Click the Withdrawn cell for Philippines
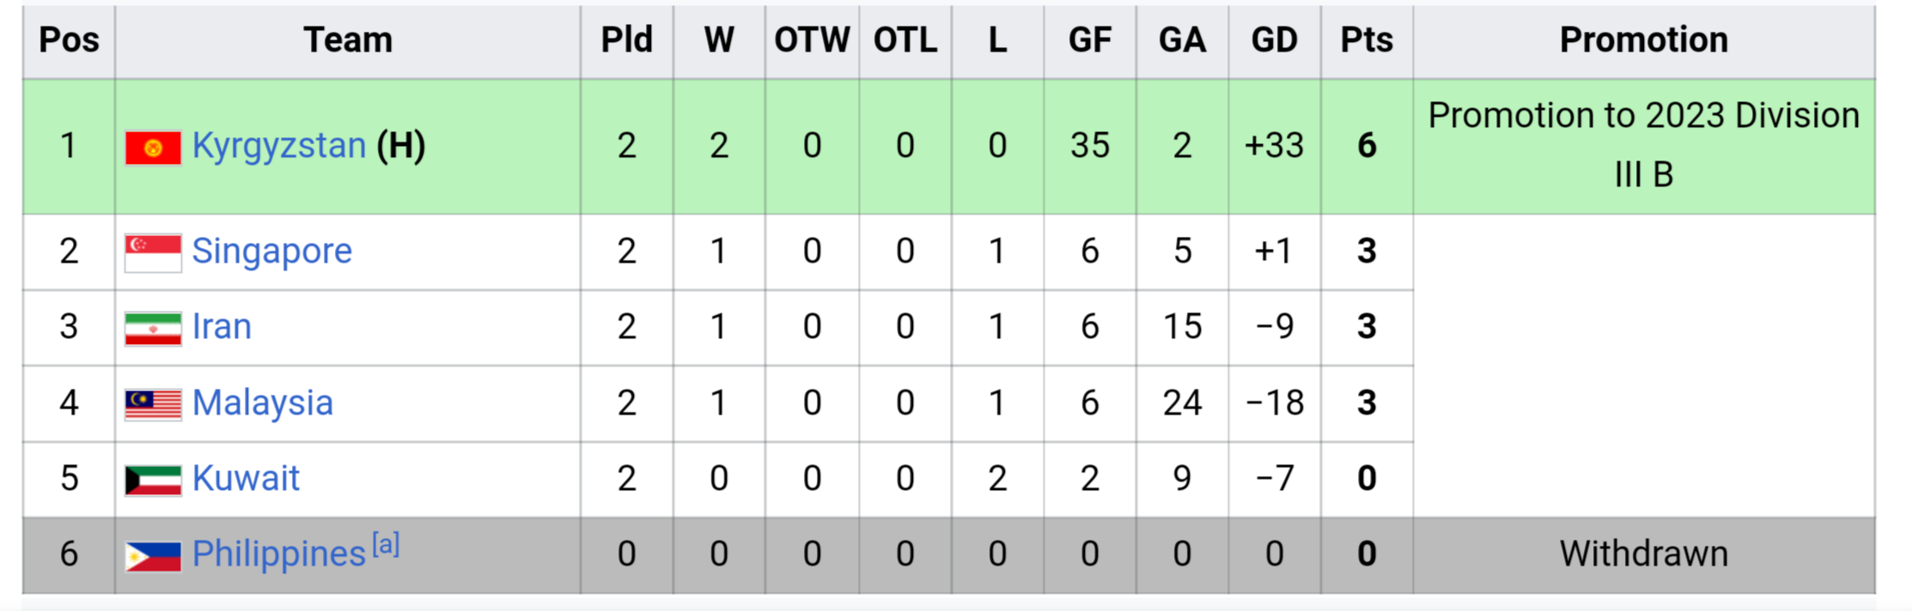The width and height of the screenshot is (1912, 611). click(x=1643, y=554)
